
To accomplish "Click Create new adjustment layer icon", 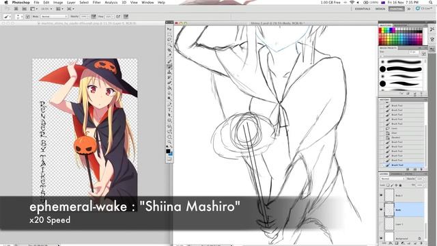I will pos(403,243).
